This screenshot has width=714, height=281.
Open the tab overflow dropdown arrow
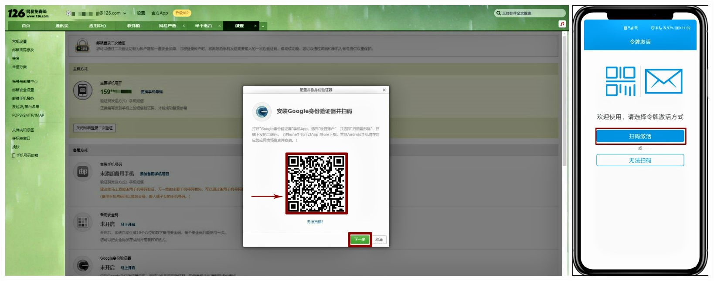[x=263, y=26]
